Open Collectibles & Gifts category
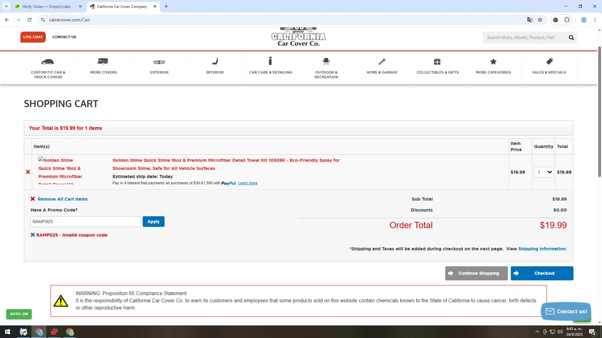 437,68
